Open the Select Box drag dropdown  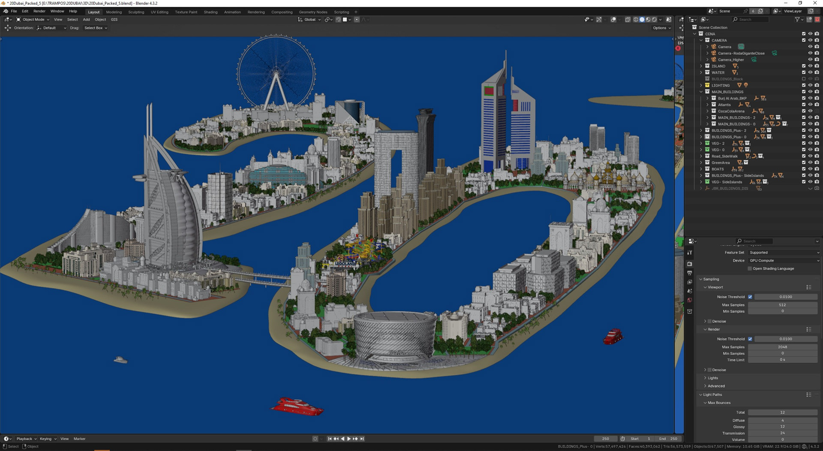pyautogui.click(x=96, y=28)
